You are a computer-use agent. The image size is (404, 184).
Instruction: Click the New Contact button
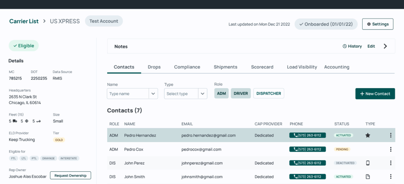(x=375, y=94)
